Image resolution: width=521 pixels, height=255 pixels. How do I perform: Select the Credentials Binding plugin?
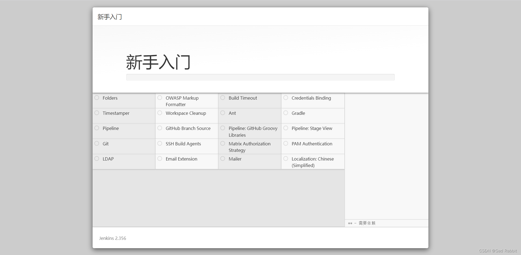coord(286,98)
